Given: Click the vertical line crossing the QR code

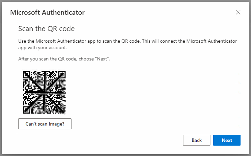Looking at the screenshot, I should (44, 102).
